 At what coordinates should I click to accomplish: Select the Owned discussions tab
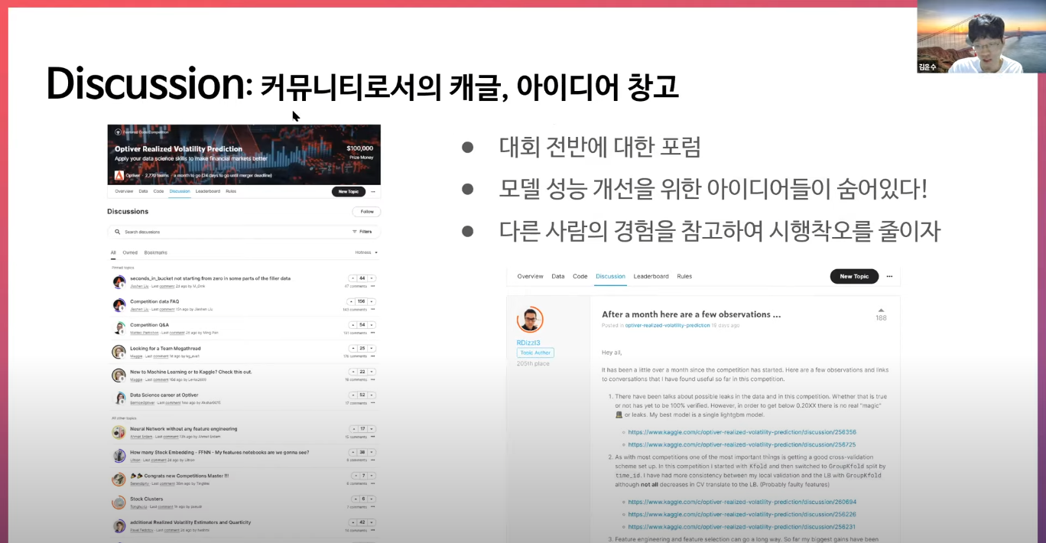click(130, 252)
